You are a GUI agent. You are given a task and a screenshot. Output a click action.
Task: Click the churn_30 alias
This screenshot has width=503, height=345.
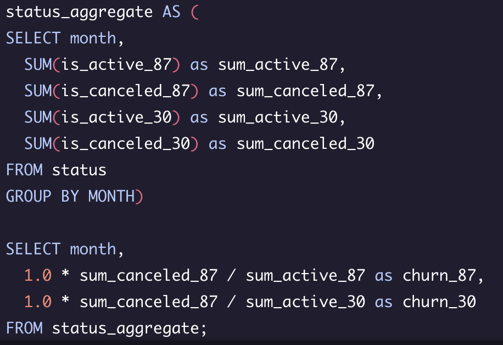click(439, 302)
